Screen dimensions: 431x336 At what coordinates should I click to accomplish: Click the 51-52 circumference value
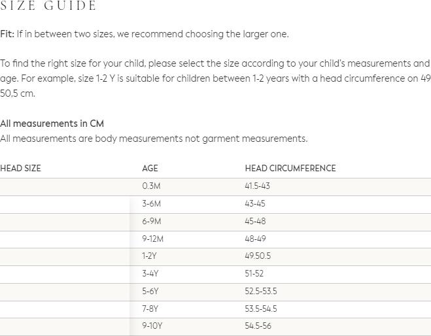click(255, 274)
